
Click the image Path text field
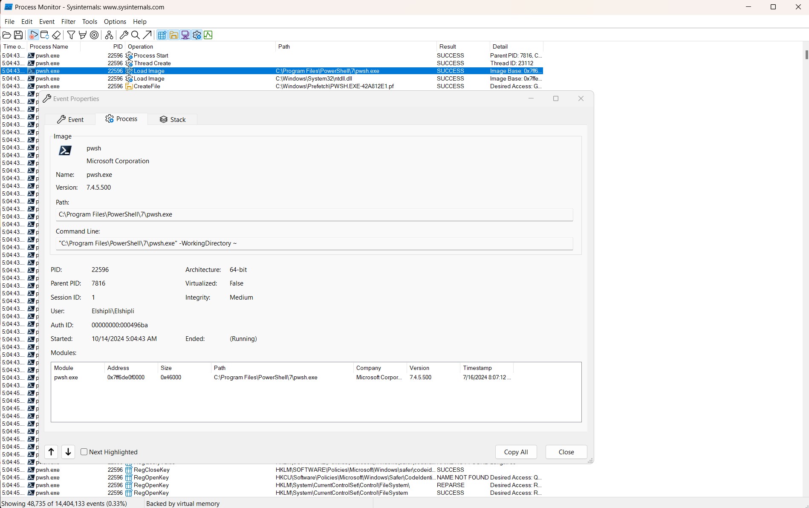coord(314,214)
